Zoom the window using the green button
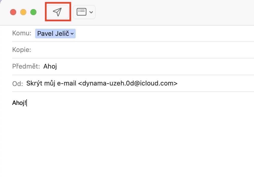Image resolution: width=254 pixels, height=177 pixels. (x=33, y=12)
